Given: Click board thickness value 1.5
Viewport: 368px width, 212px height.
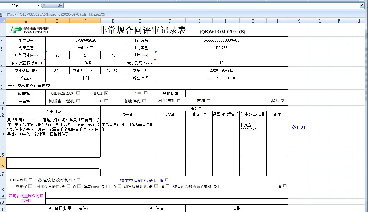Looking at the screenshot, I should tap(222, 55).
